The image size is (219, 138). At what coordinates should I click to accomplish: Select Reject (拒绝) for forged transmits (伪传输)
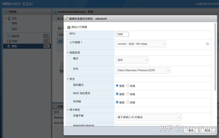128,102
